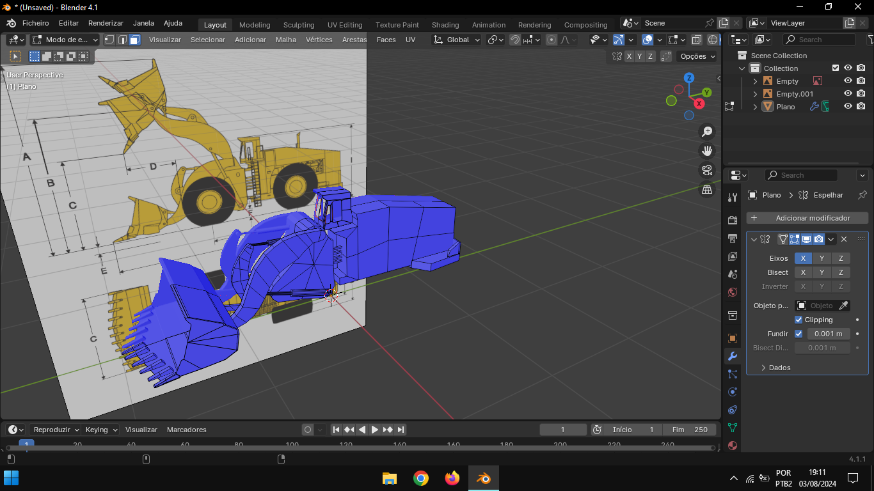This screenshot has height=491, width=874.
Task: Toggle Clipping checkbox
Action: [799, 320]
